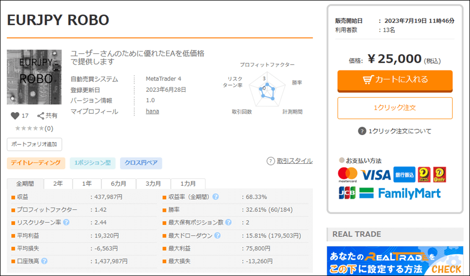Switch to the 2年 tab
This screenshot has height=276, width=470.
tap(57, 184)
